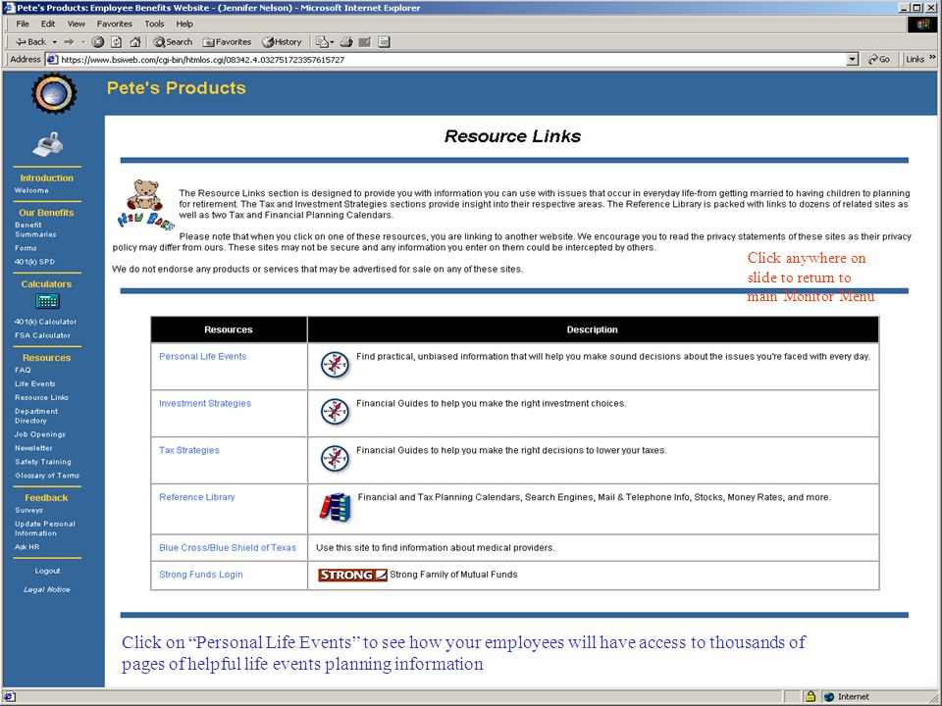Click the Back arrow toolbar button
The height and width of the screenshot is (706, 942).
click(x=30, y=42)
